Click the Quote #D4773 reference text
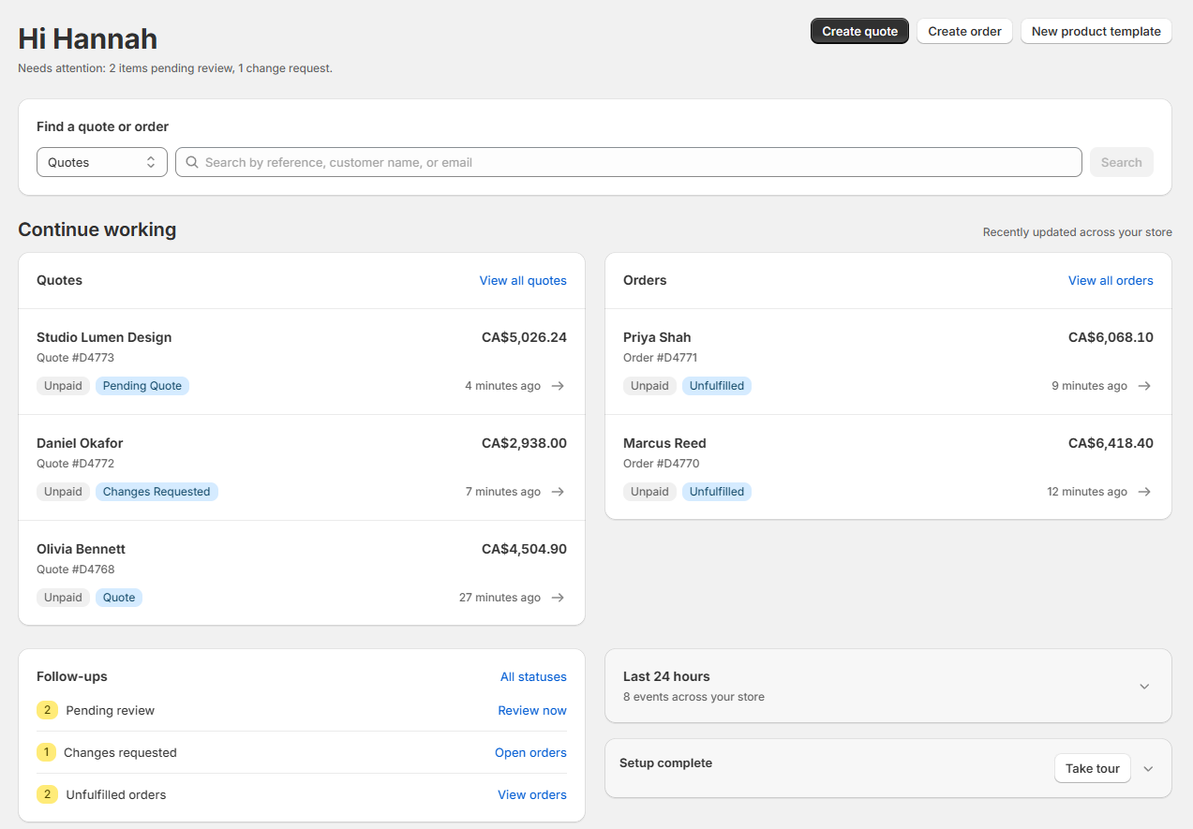Screen dimensions: 1193x829 tap(75, 358)
